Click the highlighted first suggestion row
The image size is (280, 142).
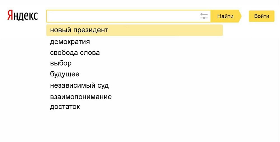point(134,30)
